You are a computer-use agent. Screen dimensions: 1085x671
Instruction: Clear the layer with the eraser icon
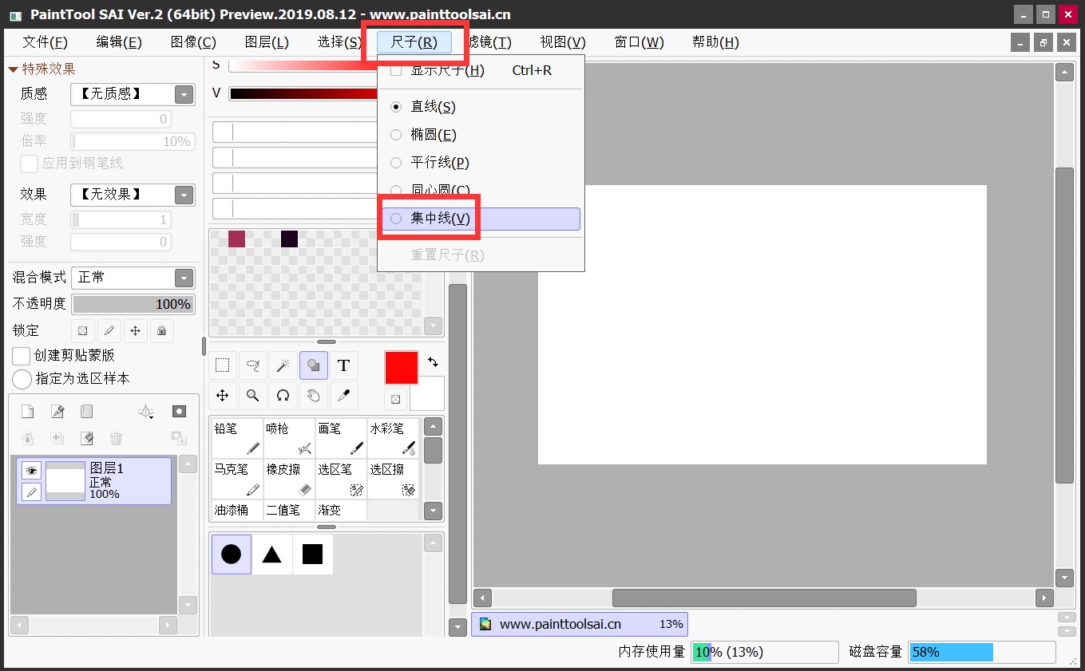86,438
